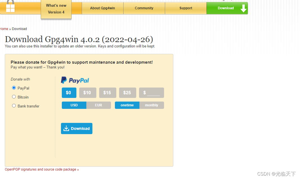Click the Gpg4win padlock logo icon
This screenshot has height=179, width=300.
point(10,6)
